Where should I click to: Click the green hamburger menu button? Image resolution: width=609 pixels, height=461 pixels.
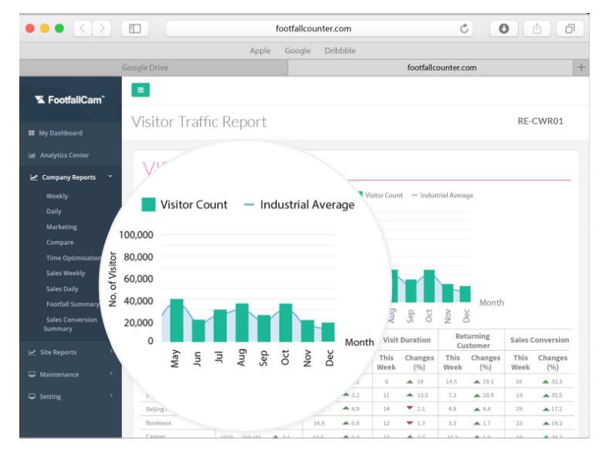pyautogui.click(x=140, y=90)
